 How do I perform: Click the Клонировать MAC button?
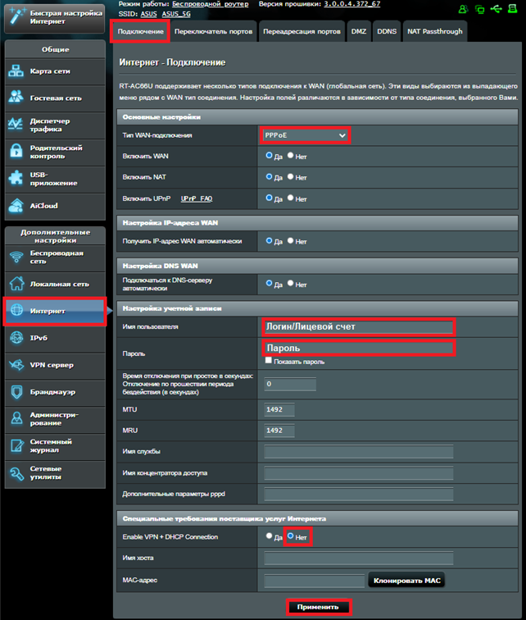[x=407, y=581]
